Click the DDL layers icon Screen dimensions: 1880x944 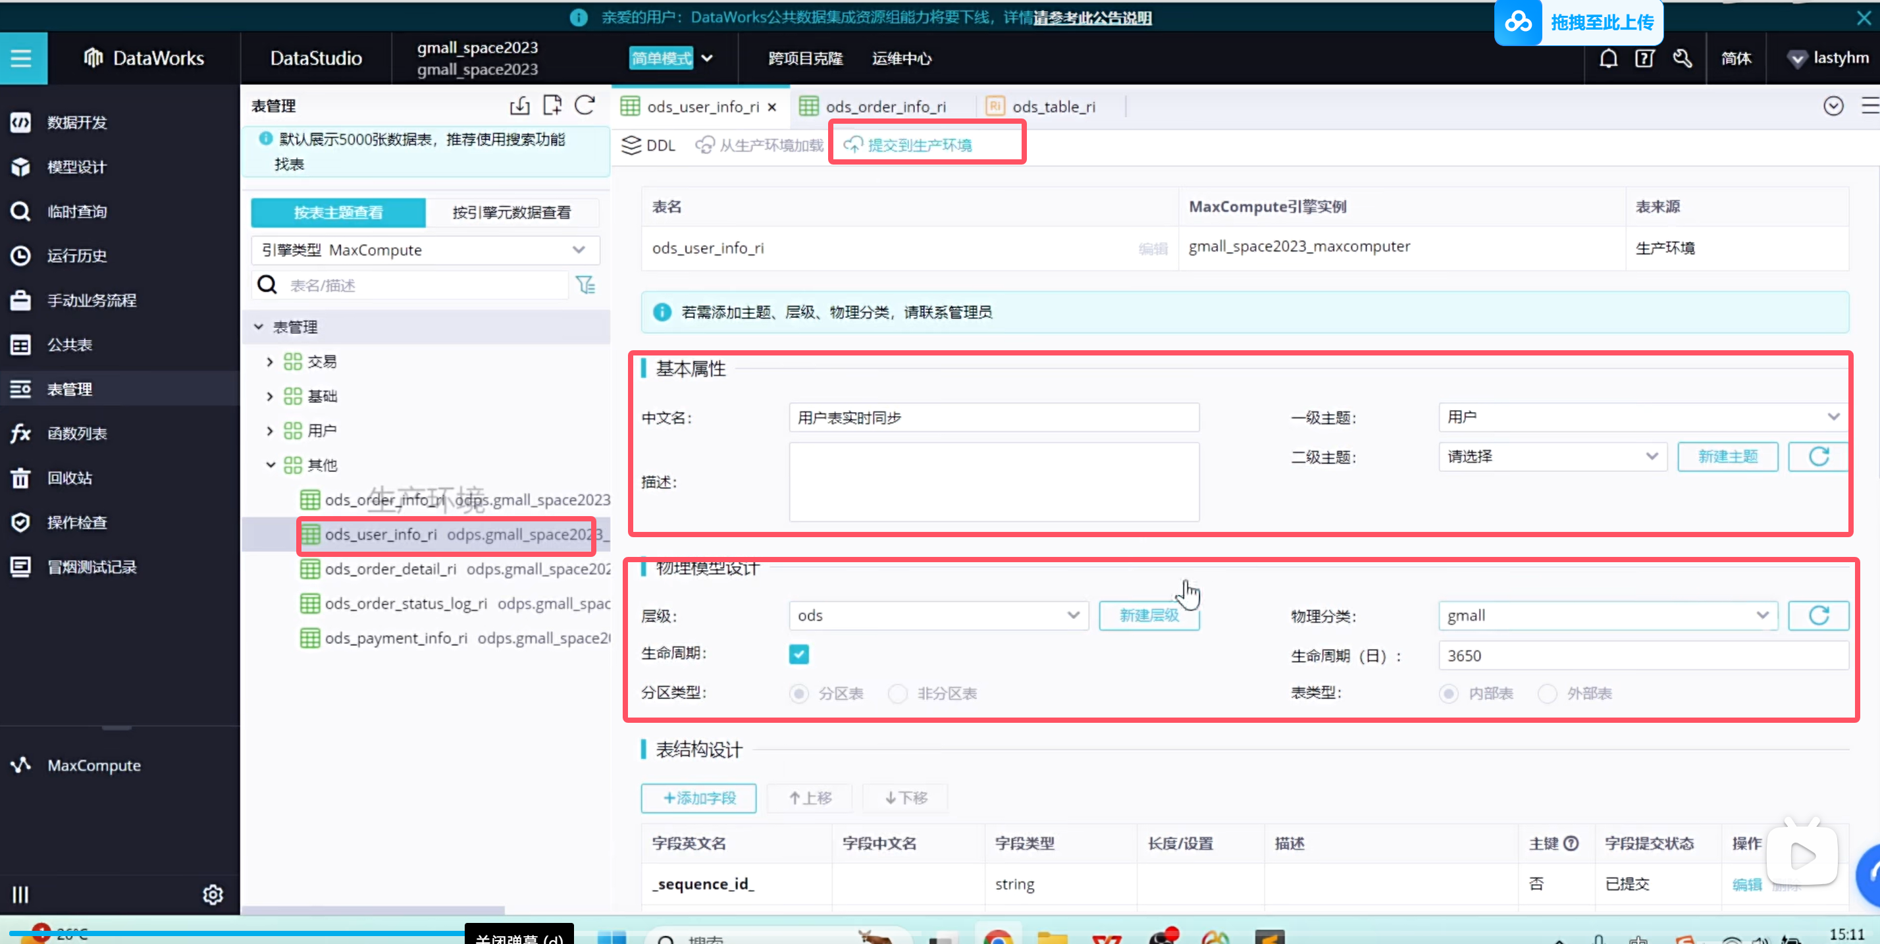click(631, 145)
